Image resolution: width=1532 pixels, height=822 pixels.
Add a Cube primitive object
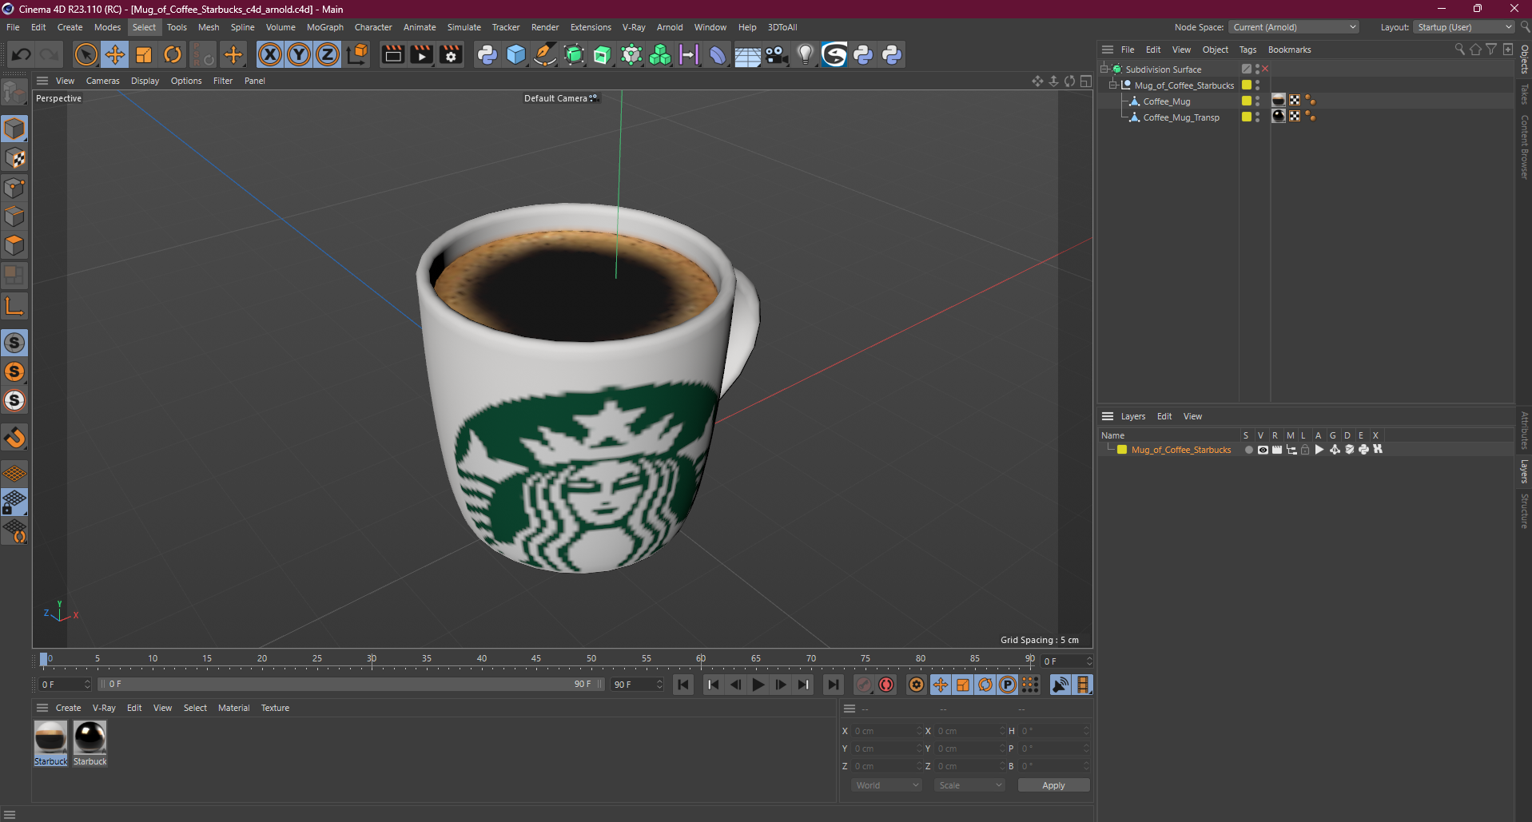516,55
